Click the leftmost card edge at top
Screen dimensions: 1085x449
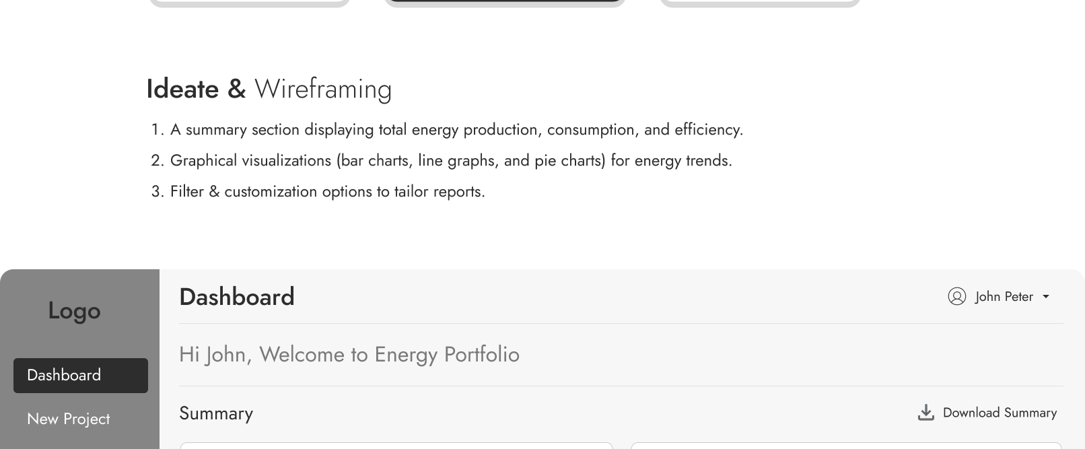coord(249,3)
